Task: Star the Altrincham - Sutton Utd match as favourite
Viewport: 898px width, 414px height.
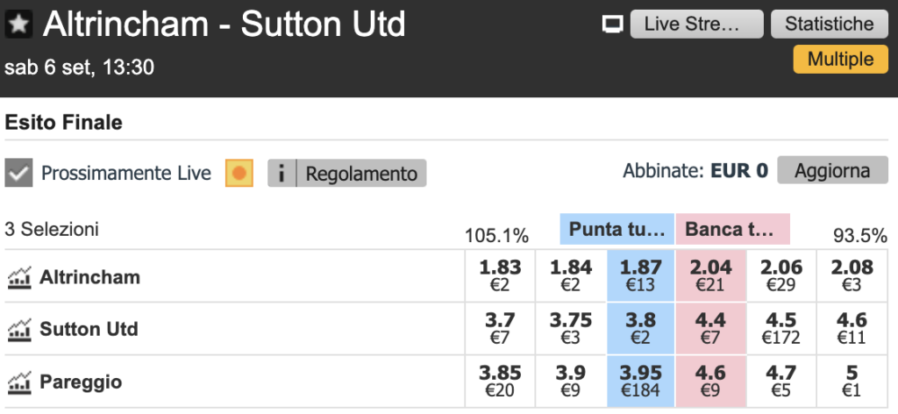Action: click(x=19, y=25)
